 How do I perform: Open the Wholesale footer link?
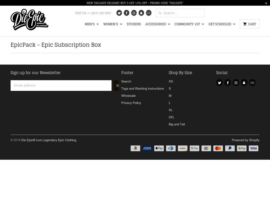point(128,96)
